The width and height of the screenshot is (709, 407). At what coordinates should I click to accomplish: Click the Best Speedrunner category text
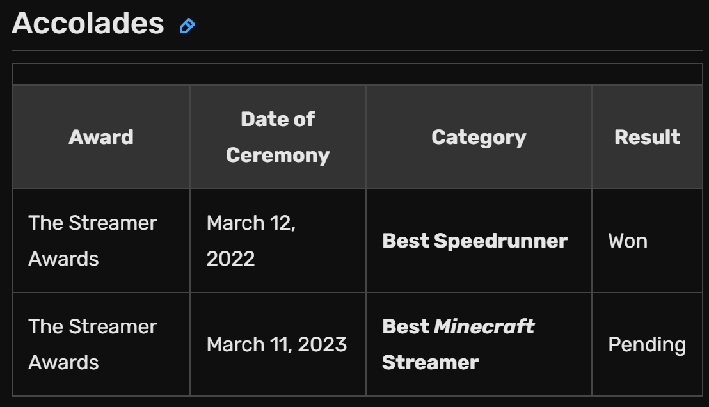click(475, 241)
